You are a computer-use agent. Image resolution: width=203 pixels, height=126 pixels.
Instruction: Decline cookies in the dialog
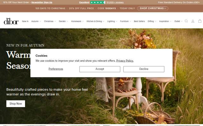coord(144,69)
